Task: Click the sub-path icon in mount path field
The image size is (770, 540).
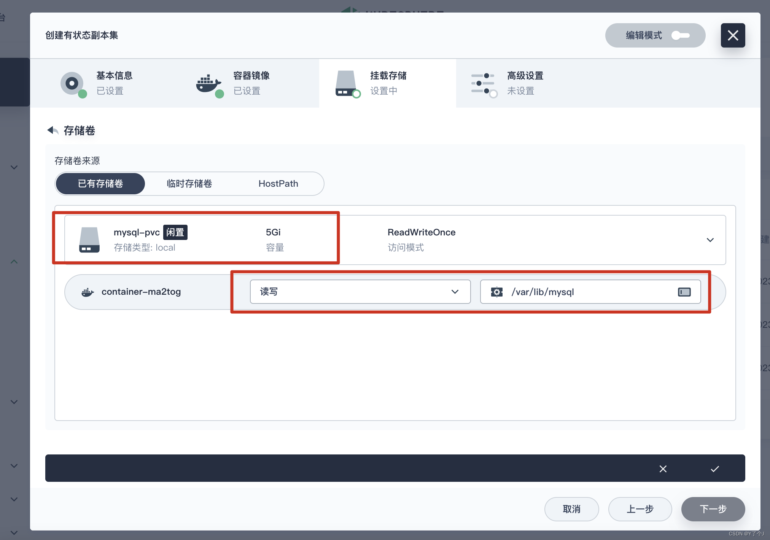Action: [684, 292]
